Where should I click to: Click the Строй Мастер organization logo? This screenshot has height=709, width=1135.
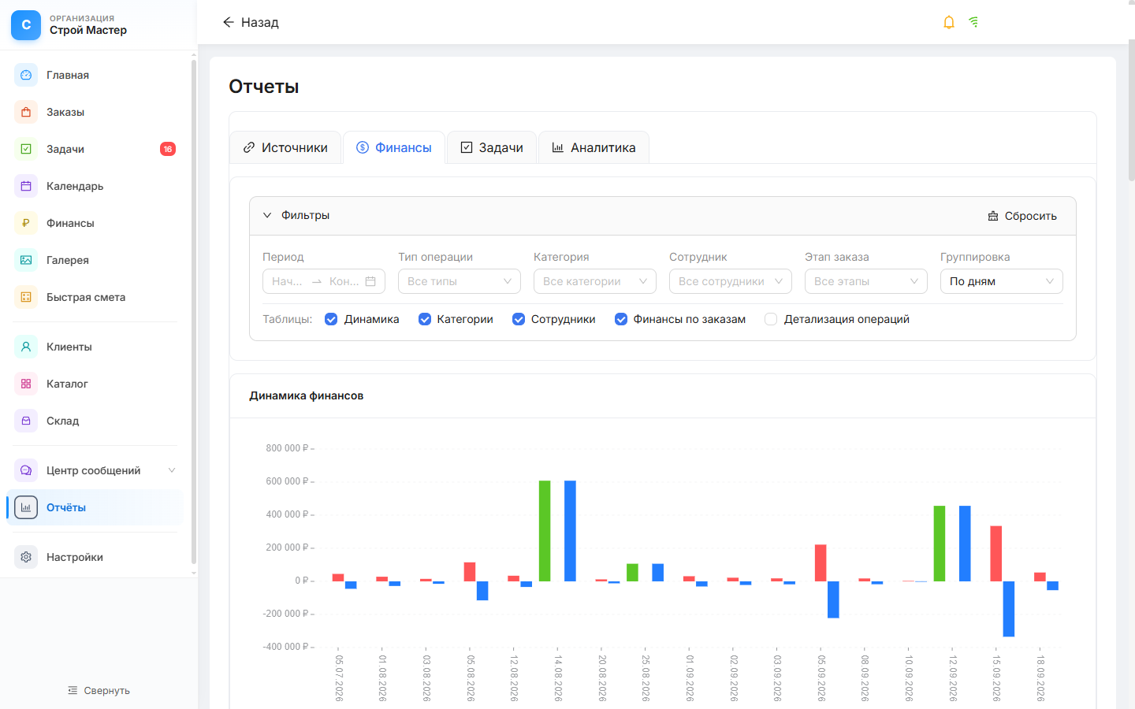click(x=26, y=25)
